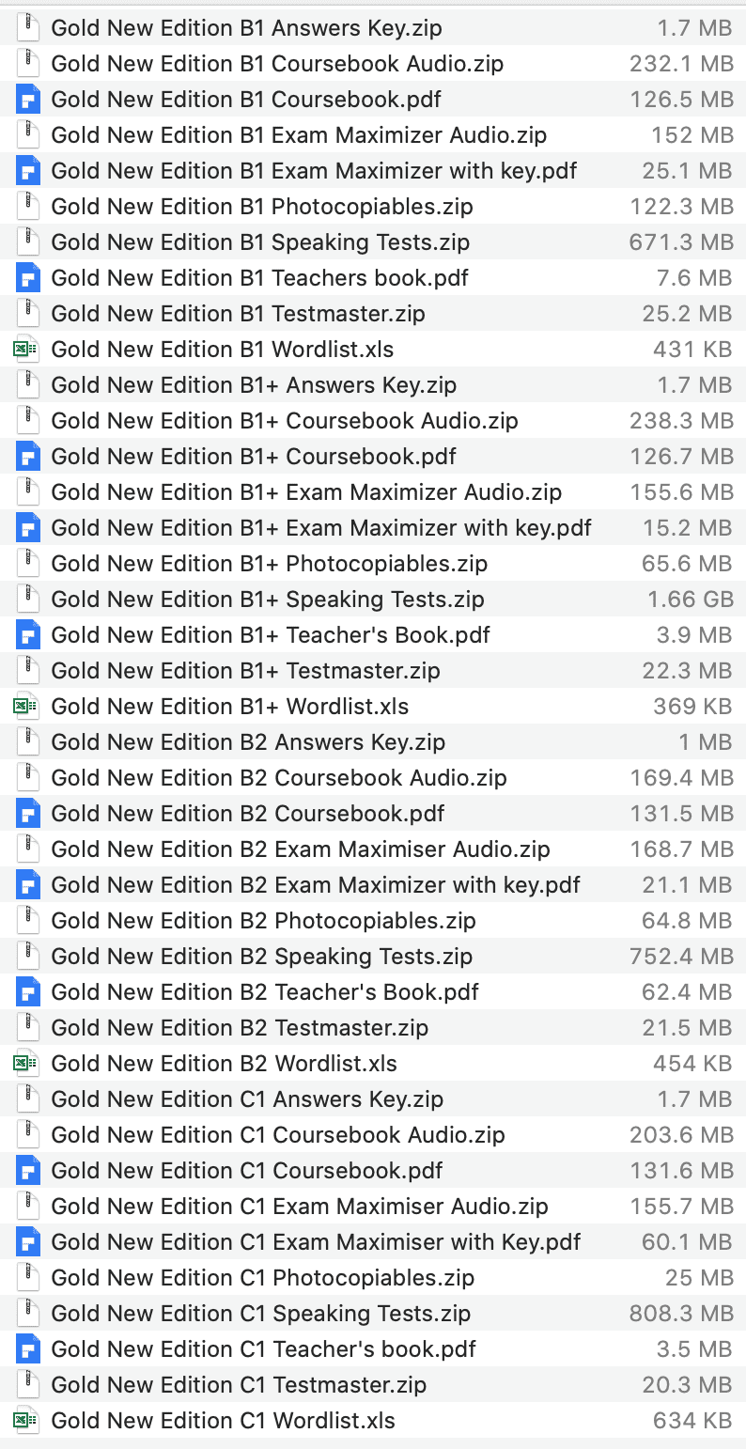Click the 752.4 MB file size

681,957
